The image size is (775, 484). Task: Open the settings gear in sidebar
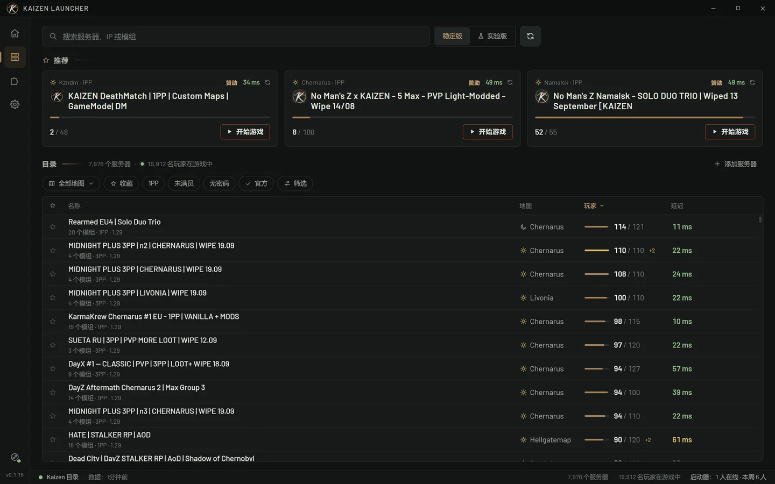click(x=15, y=104)
